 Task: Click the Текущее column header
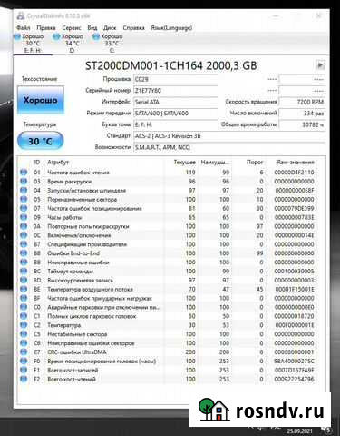tap(184, 163)
